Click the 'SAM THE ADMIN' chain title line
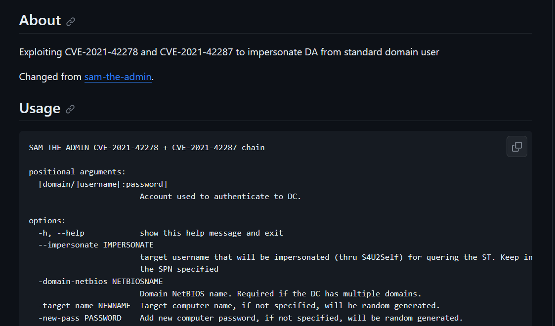 click(147, 148)
